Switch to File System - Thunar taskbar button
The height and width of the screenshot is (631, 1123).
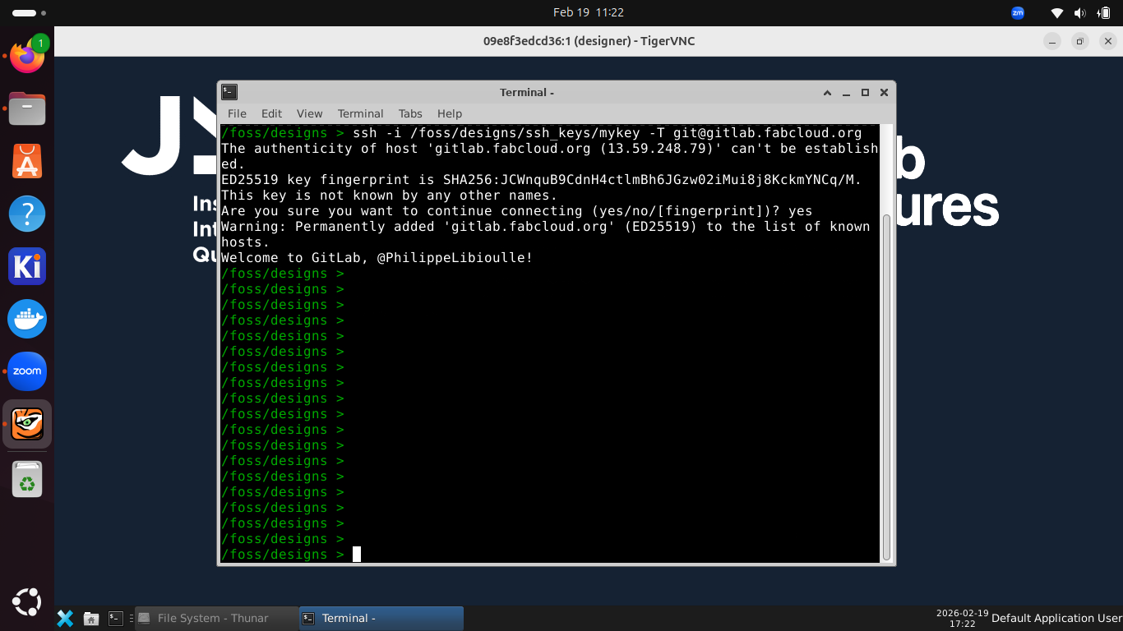[x=214, y=618]
